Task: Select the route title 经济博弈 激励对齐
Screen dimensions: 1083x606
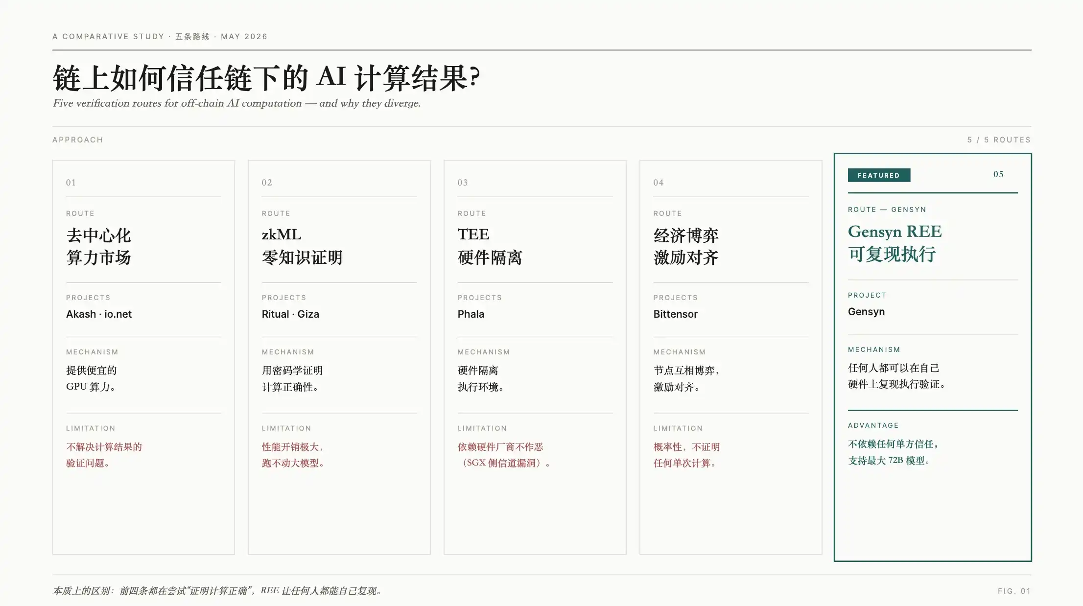Action: click(x=686, y=246)
